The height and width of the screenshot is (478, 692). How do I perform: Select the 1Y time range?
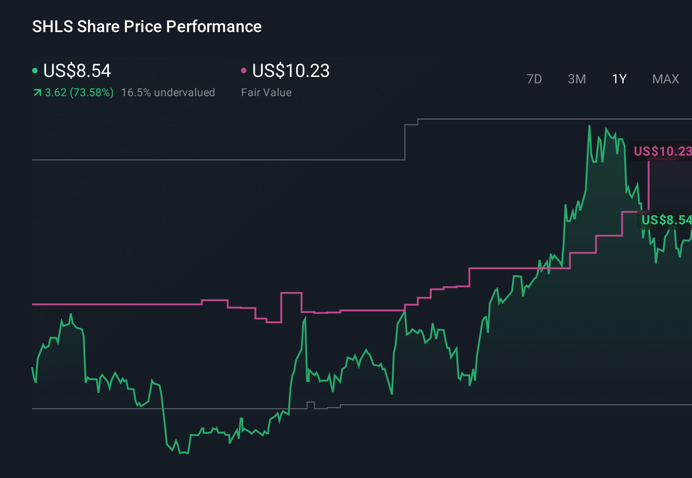619,79
